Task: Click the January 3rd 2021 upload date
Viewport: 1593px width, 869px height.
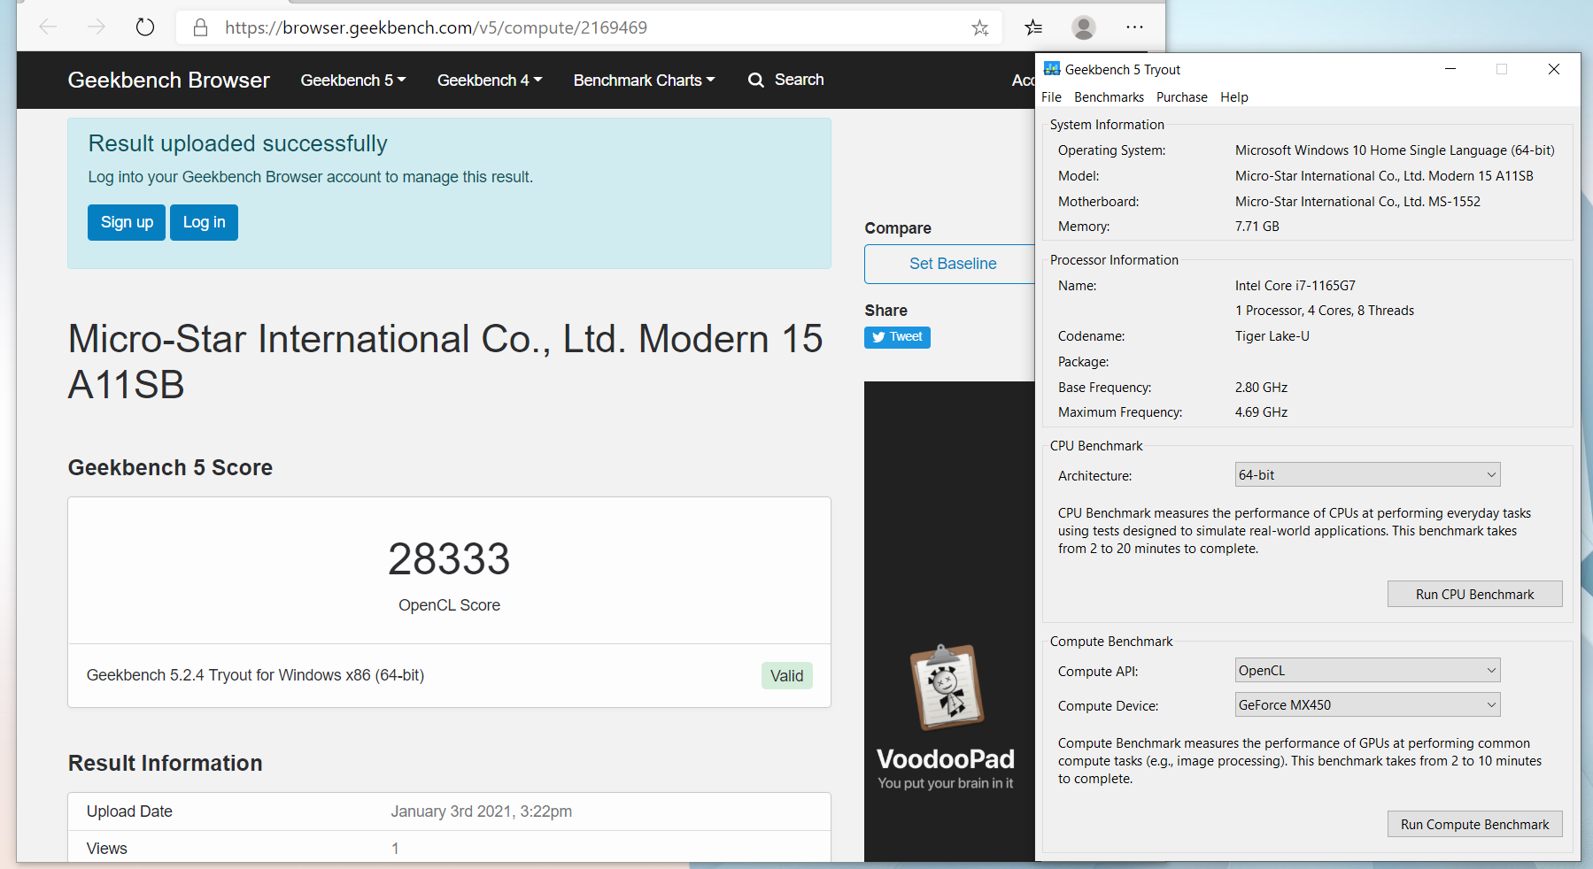Action: click(481, 811)
